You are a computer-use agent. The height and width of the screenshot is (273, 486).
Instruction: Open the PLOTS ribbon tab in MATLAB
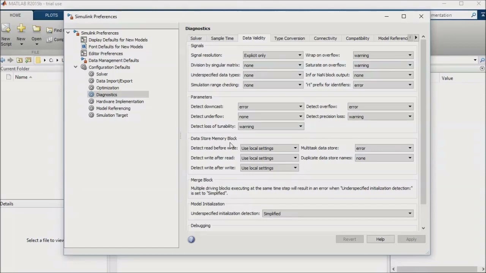[51, 15]
